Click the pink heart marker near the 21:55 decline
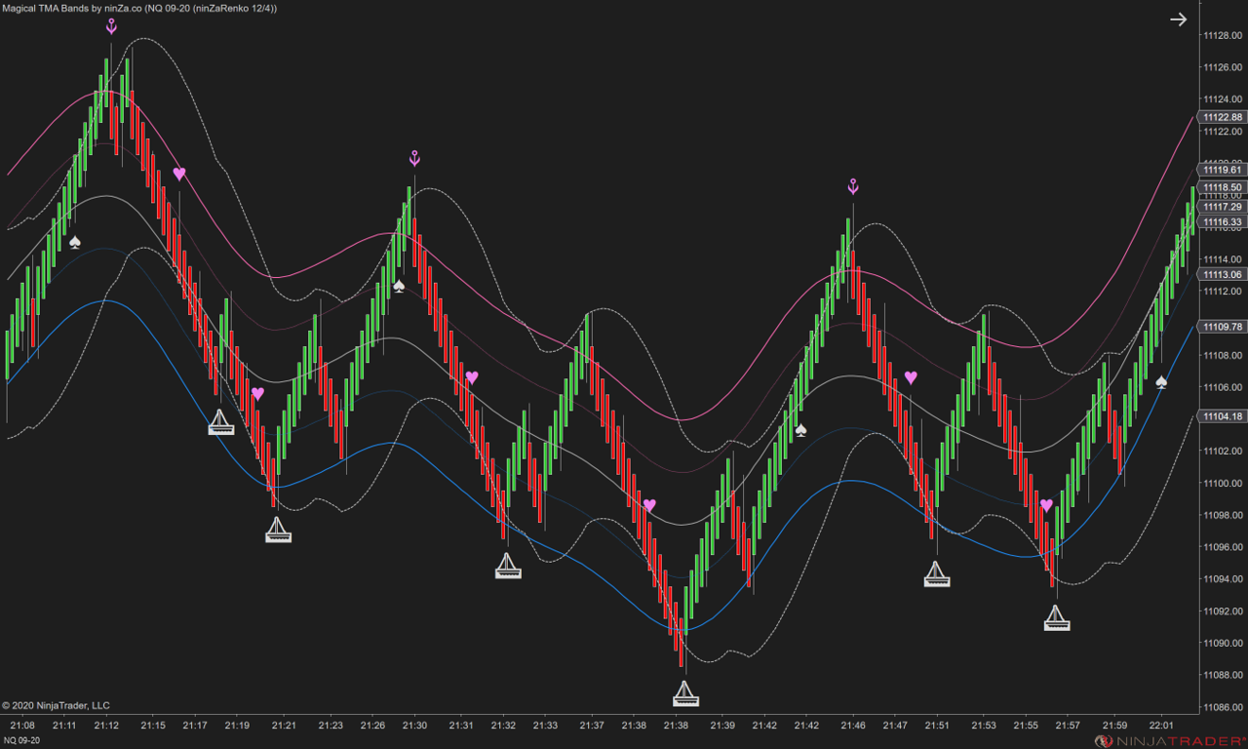The height and width of the screenshot is (749, 1248). click(1046, 505)
